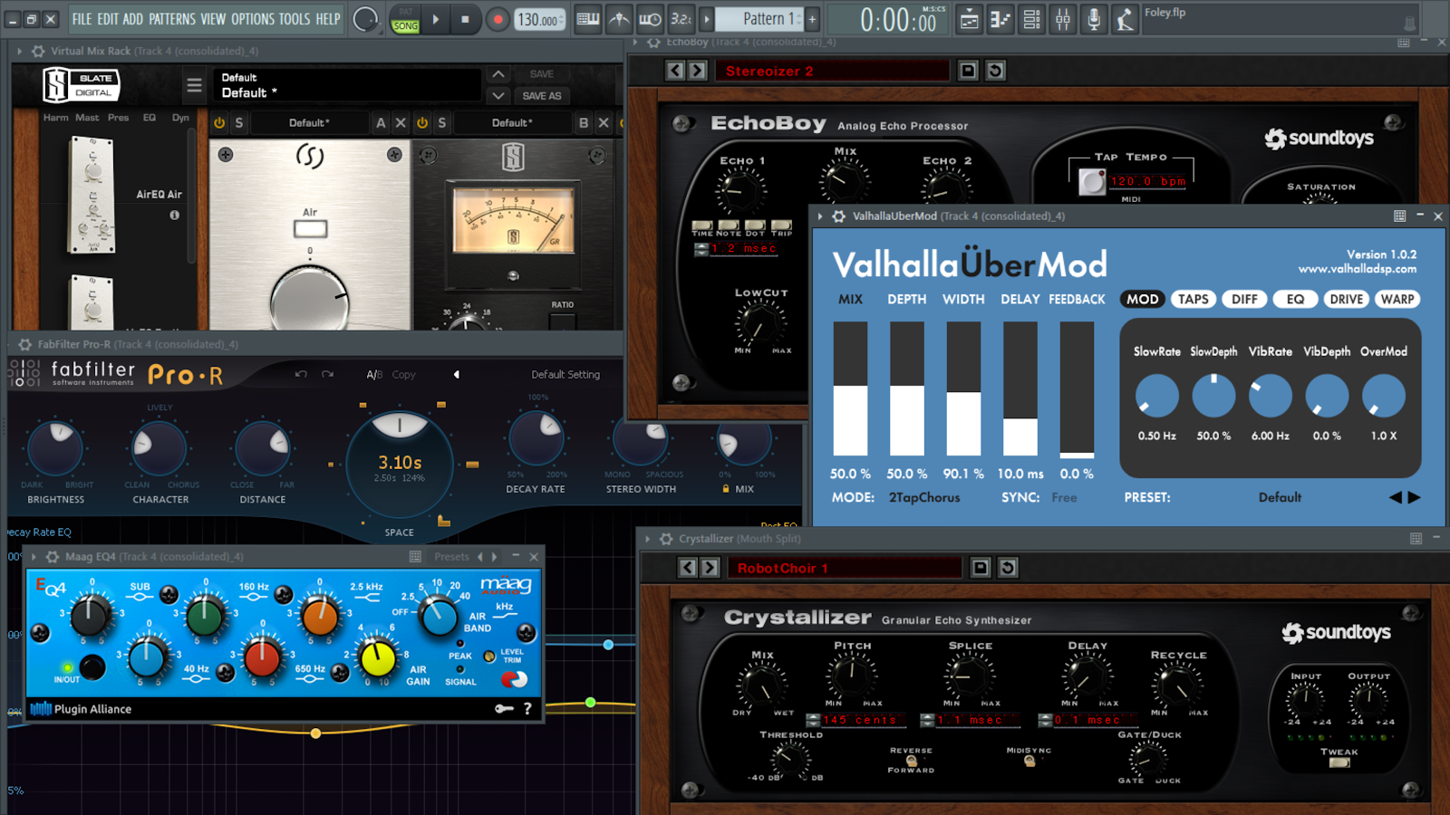
Task: Click the ValhallaUberMod DELAY slider
Action: point(1020,388)
